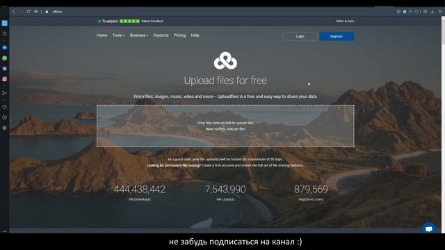Open Messenger in the sidebar
The image size is (445, 250).
pyautogui.click(x=5, y=48)
